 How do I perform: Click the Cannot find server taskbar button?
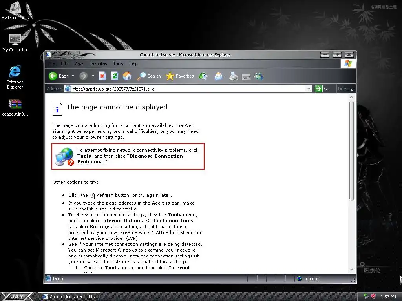tap(69, 297)
